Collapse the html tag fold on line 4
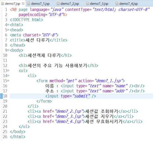This screenshot has height=141, width=153. pyautogui.click(x=8, y=25)
